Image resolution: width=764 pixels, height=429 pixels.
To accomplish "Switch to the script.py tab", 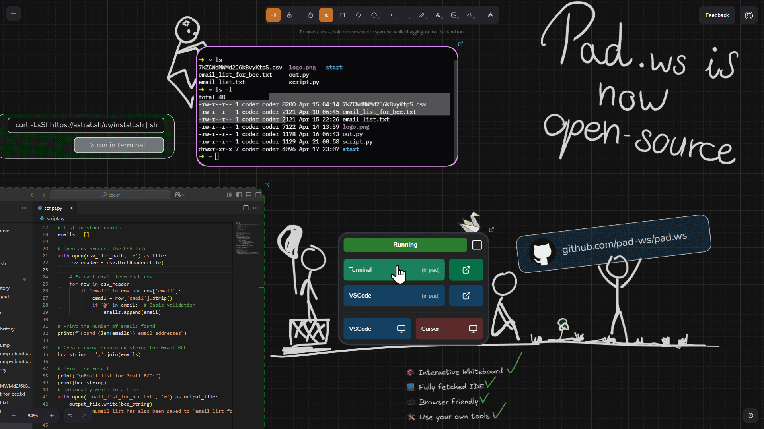I will [x=53, y=208].
